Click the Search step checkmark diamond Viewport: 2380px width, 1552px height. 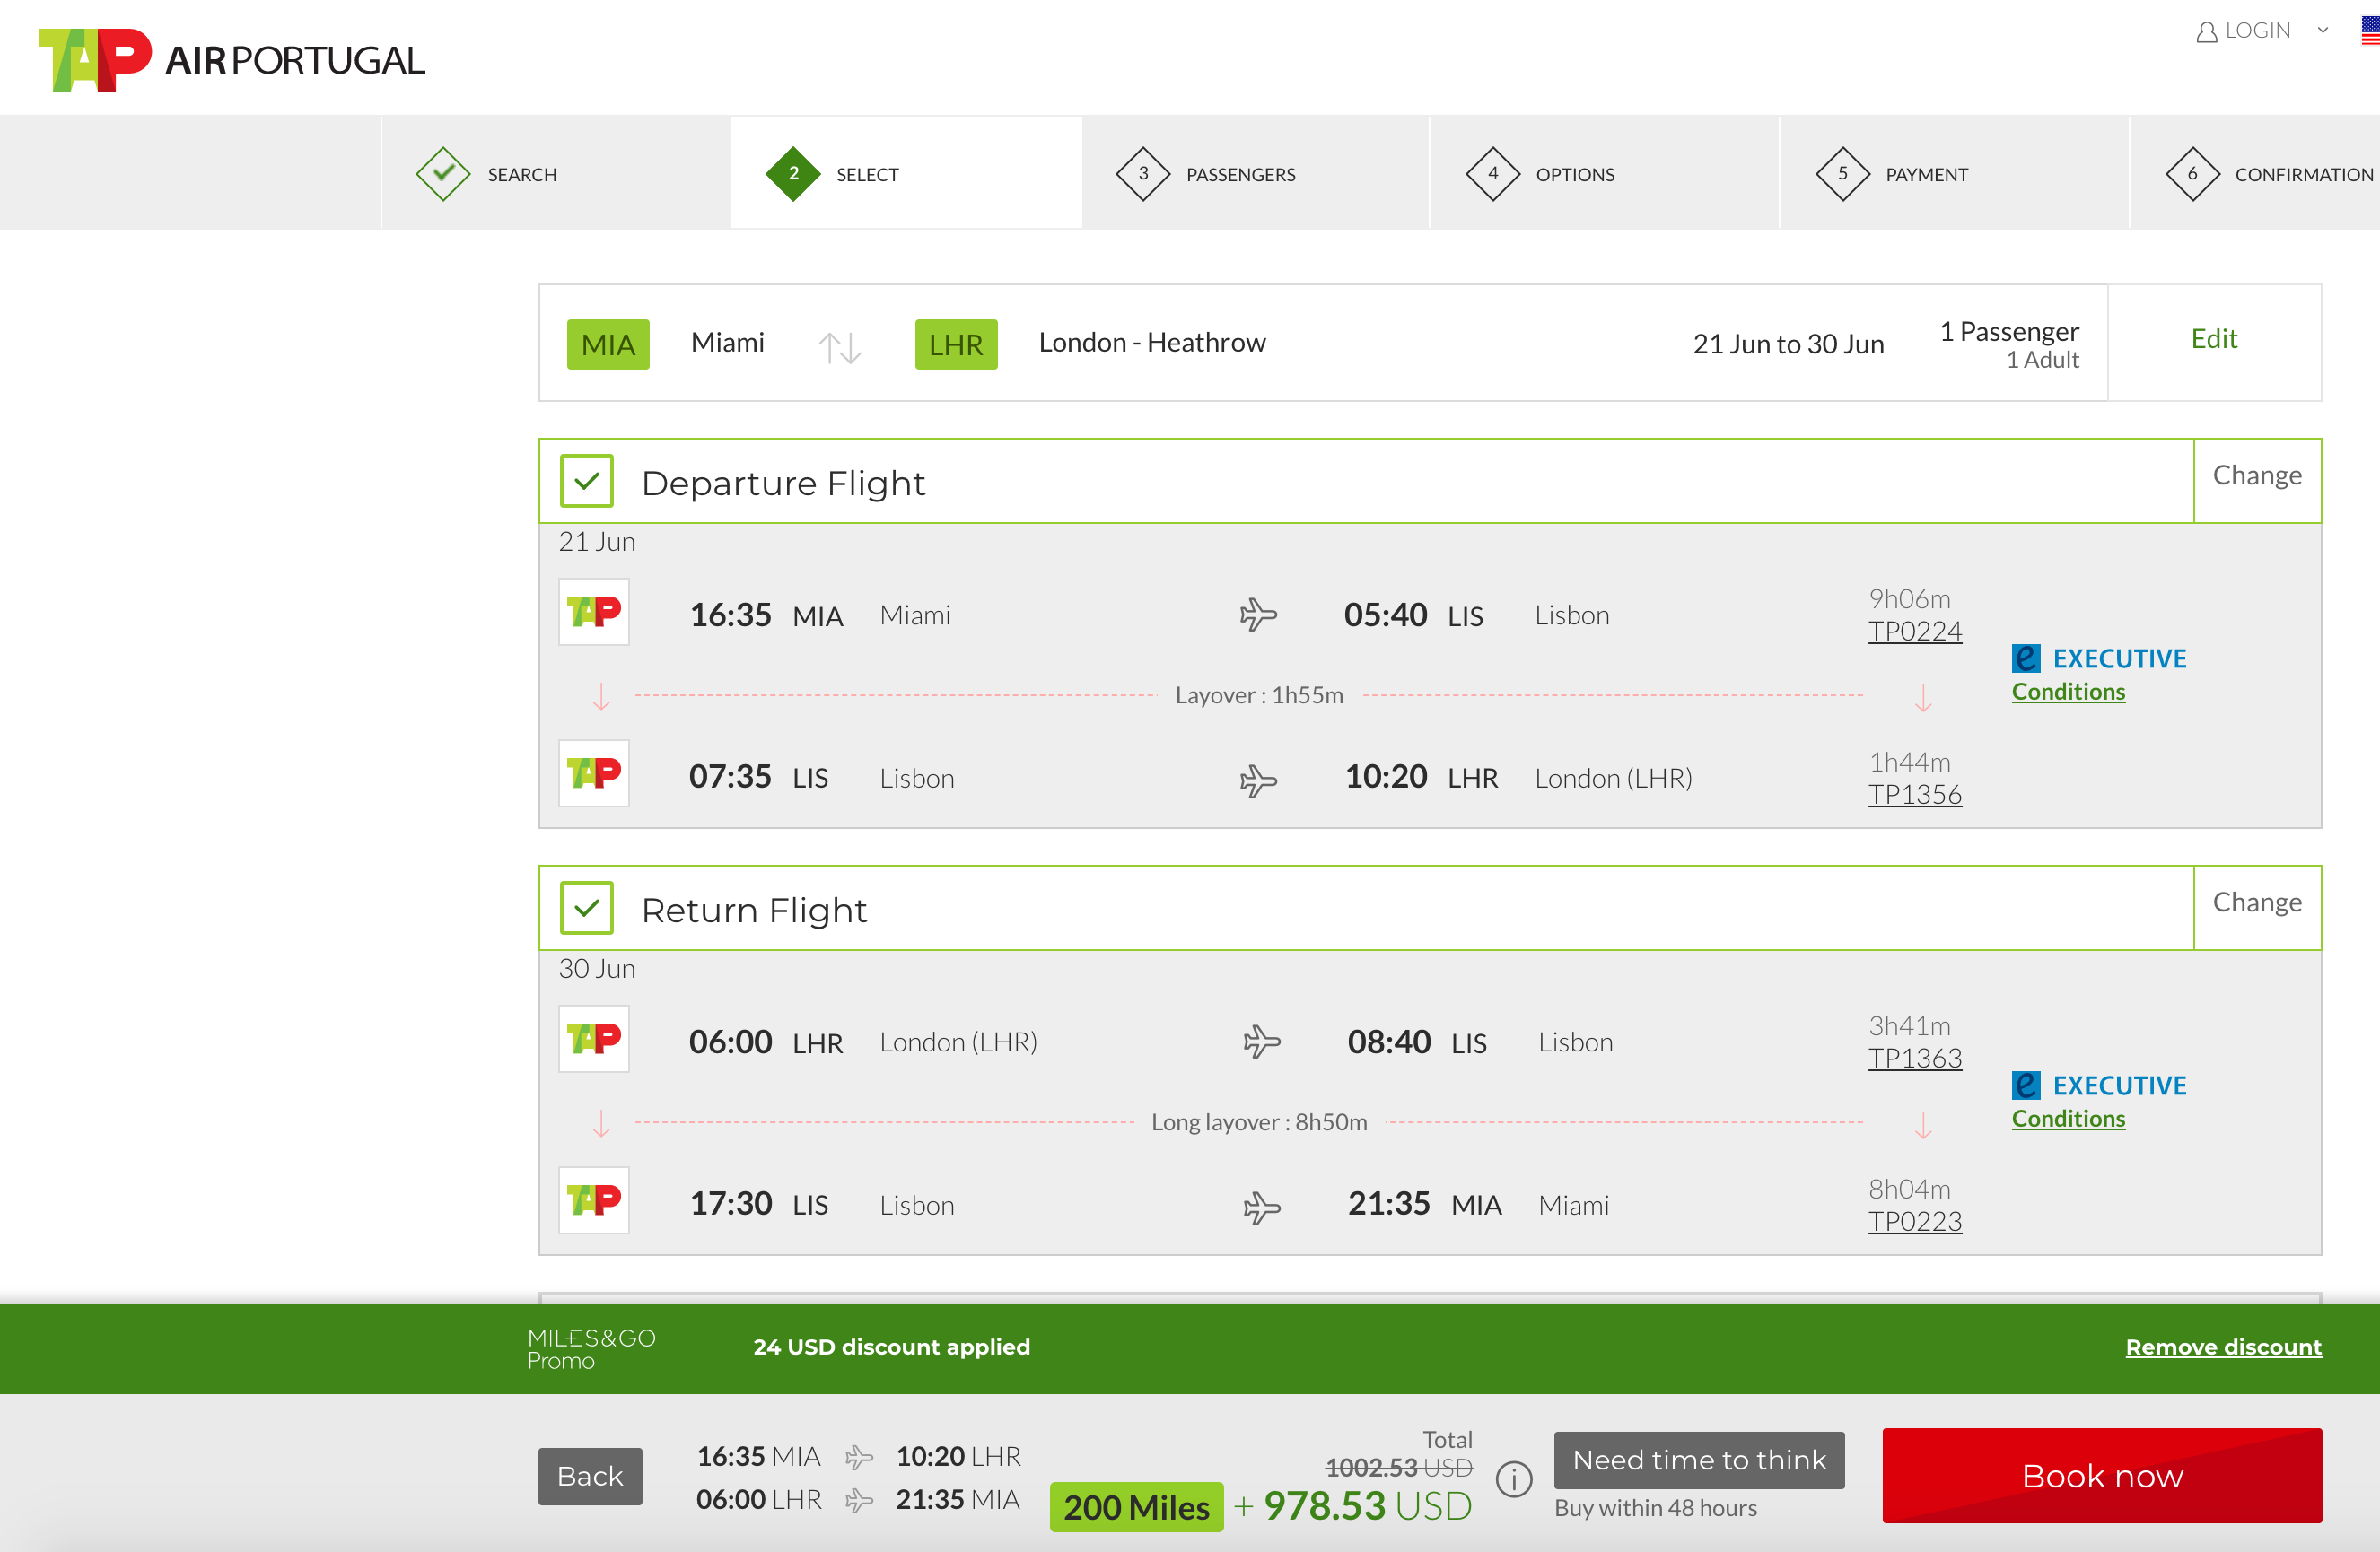(443, 174)
